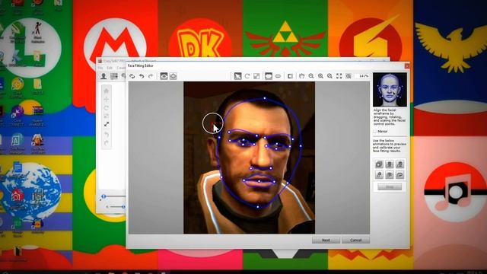Open Edit menu in CrazyTalk window
Image resolution: width=487 pixels, height=274 pixels.
[110, 68]
